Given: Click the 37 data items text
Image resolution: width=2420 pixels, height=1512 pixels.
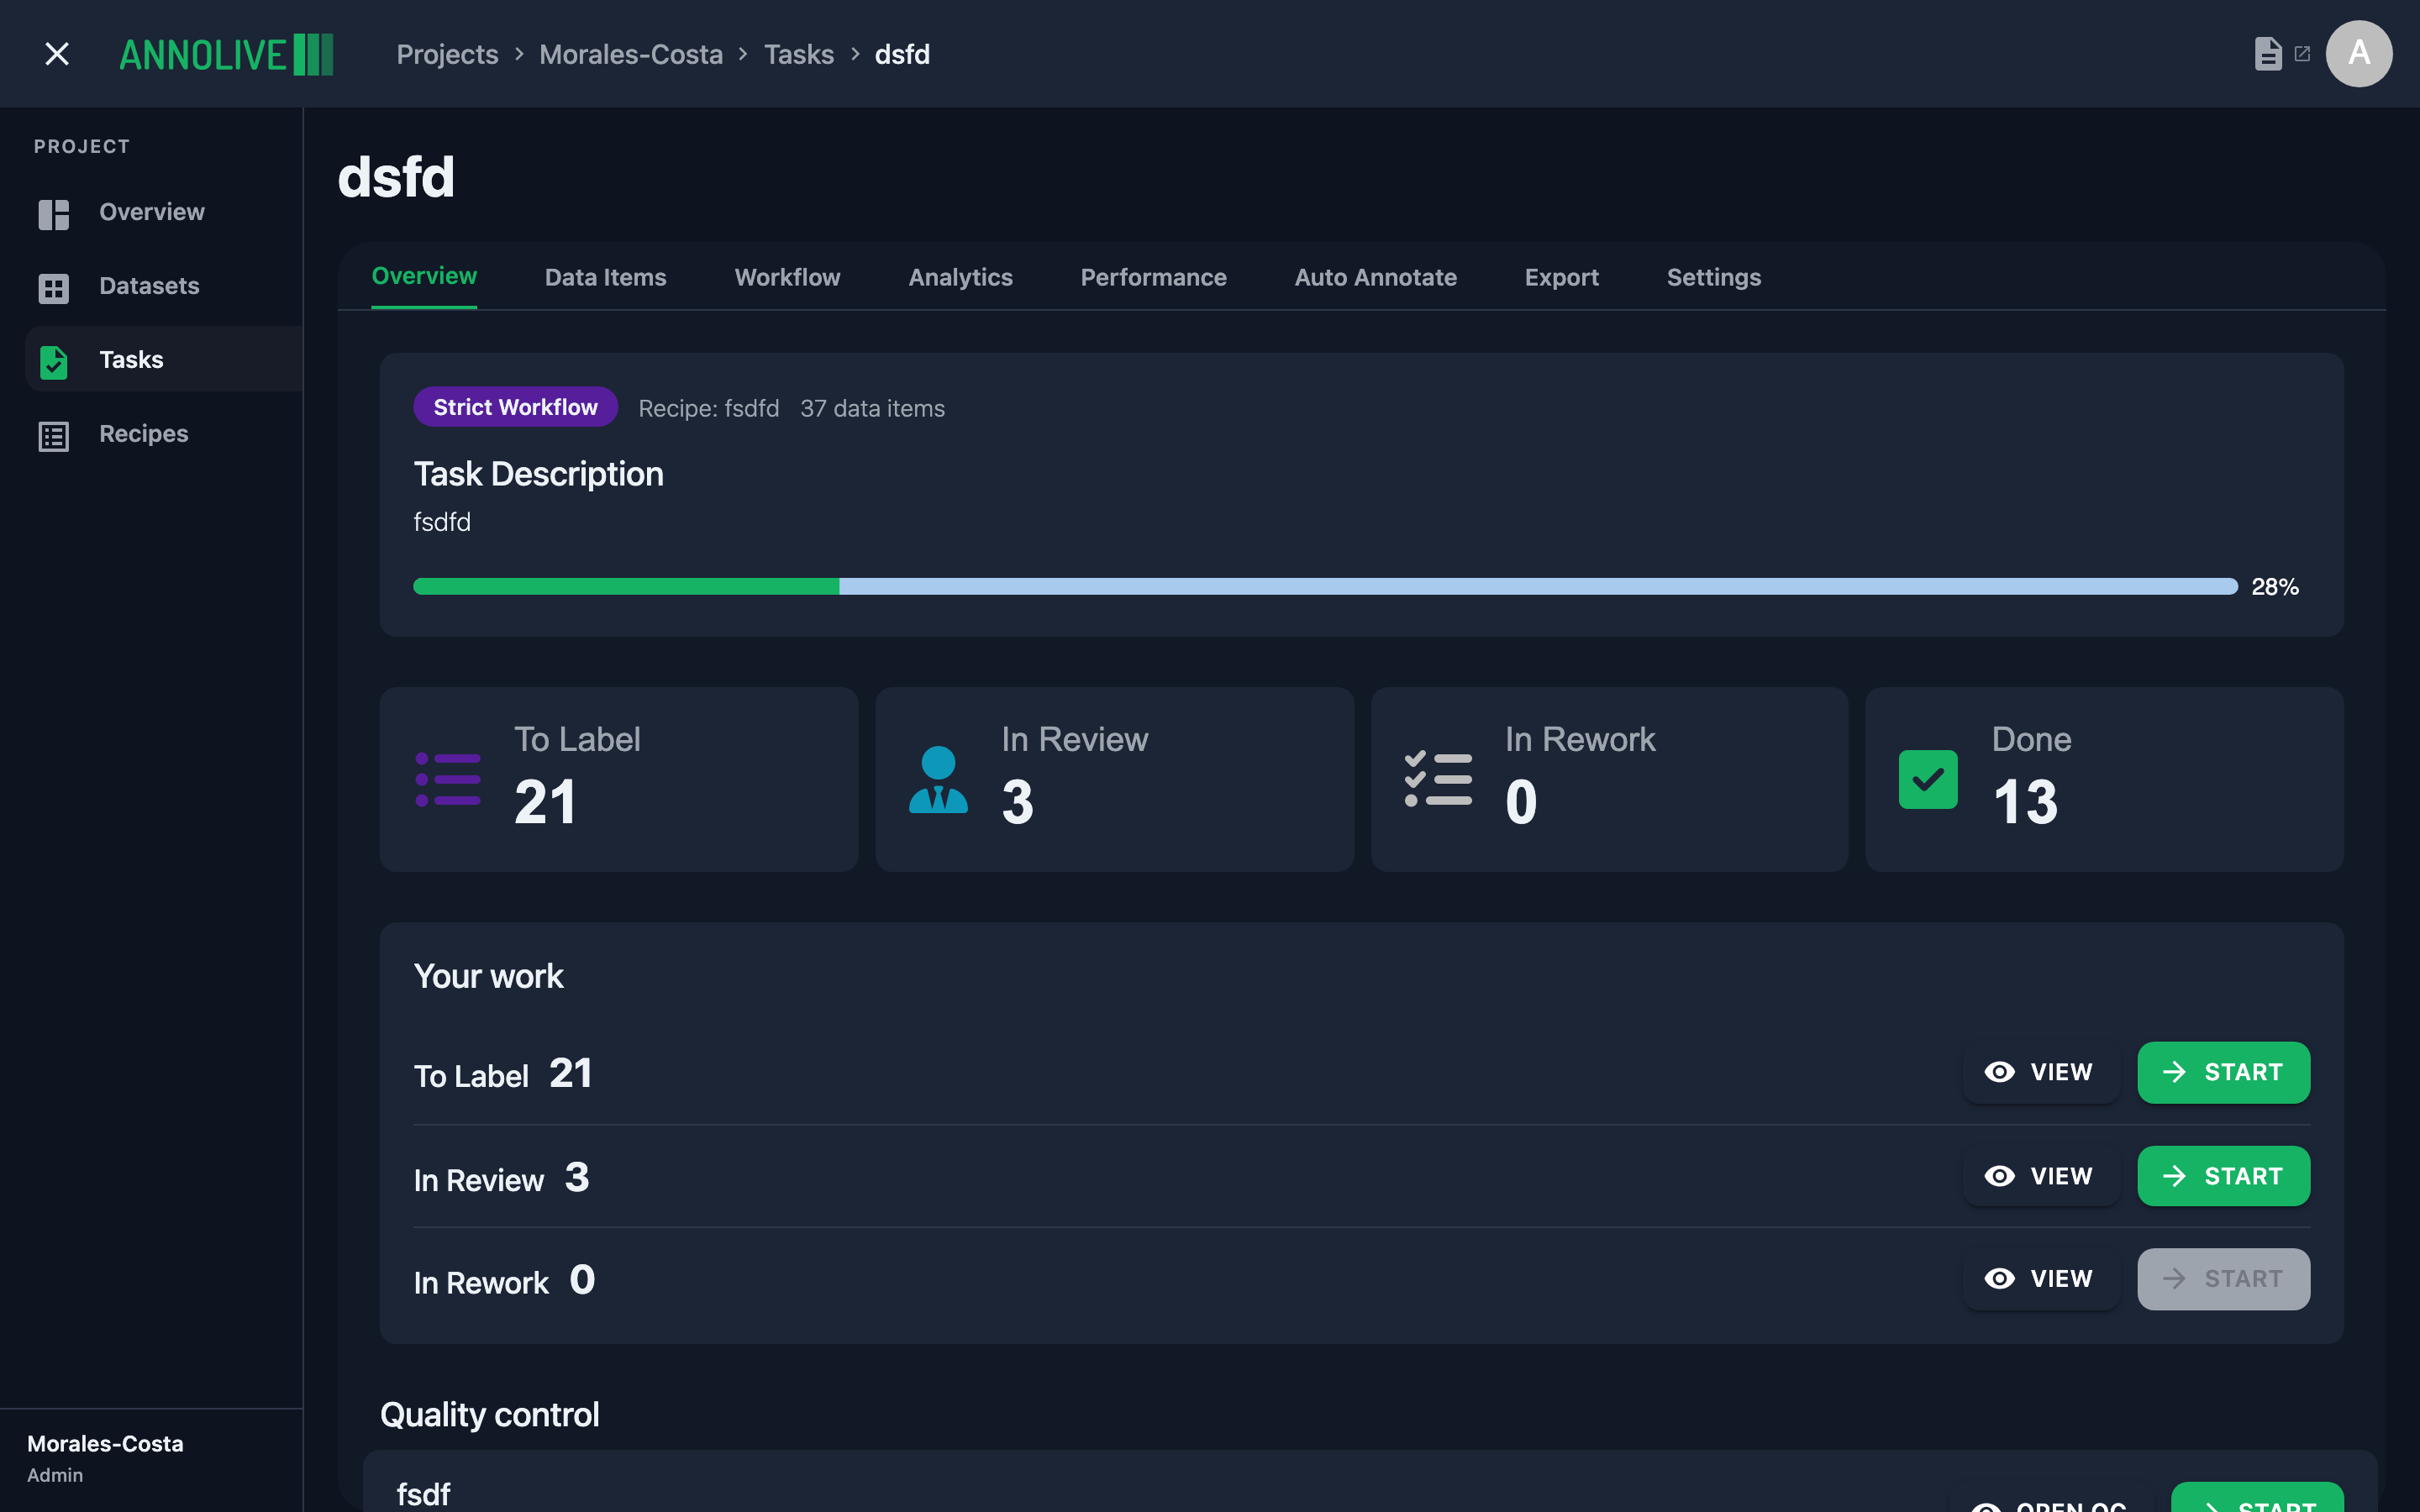Looking at the screenshot, I should [x=872, y=408].
